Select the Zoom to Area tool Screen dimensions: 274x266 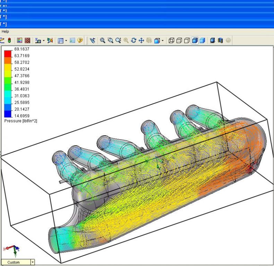click(x=110, y=41)
